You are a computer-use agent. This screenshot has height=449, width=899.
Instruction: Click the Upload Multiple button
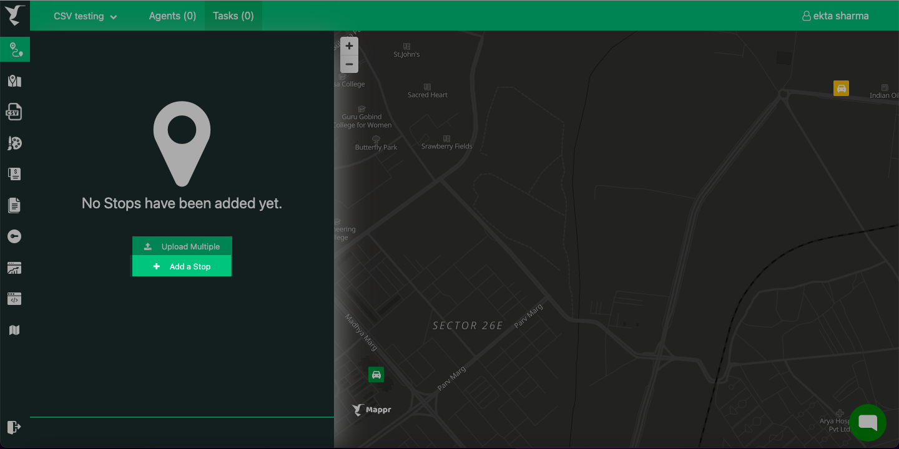click(182, 246)
